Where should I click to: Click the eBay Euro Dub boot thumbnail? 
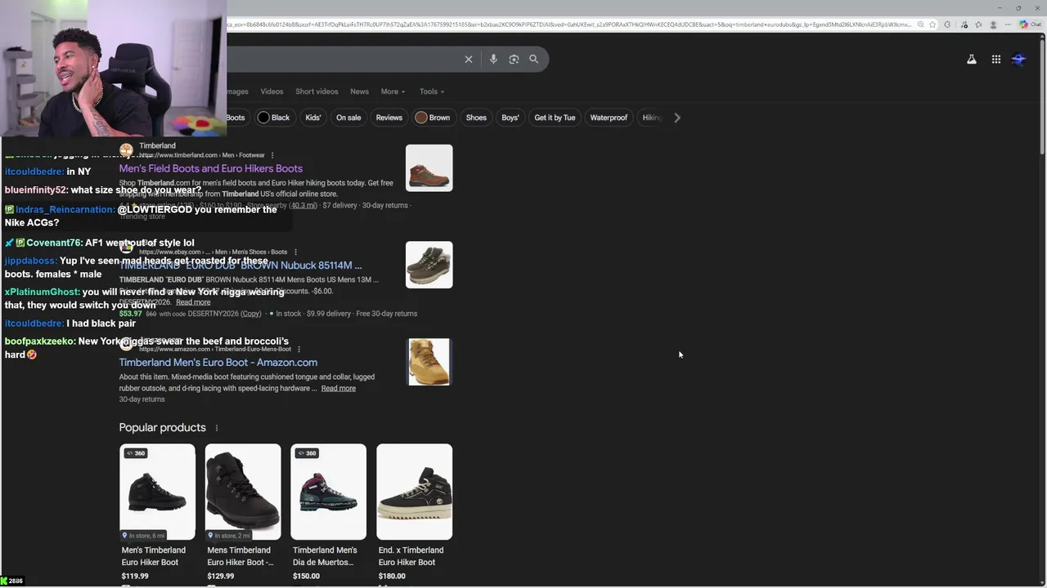tap(429, 265)
